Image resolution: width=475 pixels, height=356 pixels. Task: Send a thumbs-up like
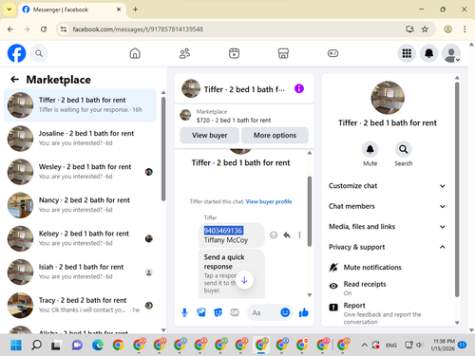click(x=304, y=312)
